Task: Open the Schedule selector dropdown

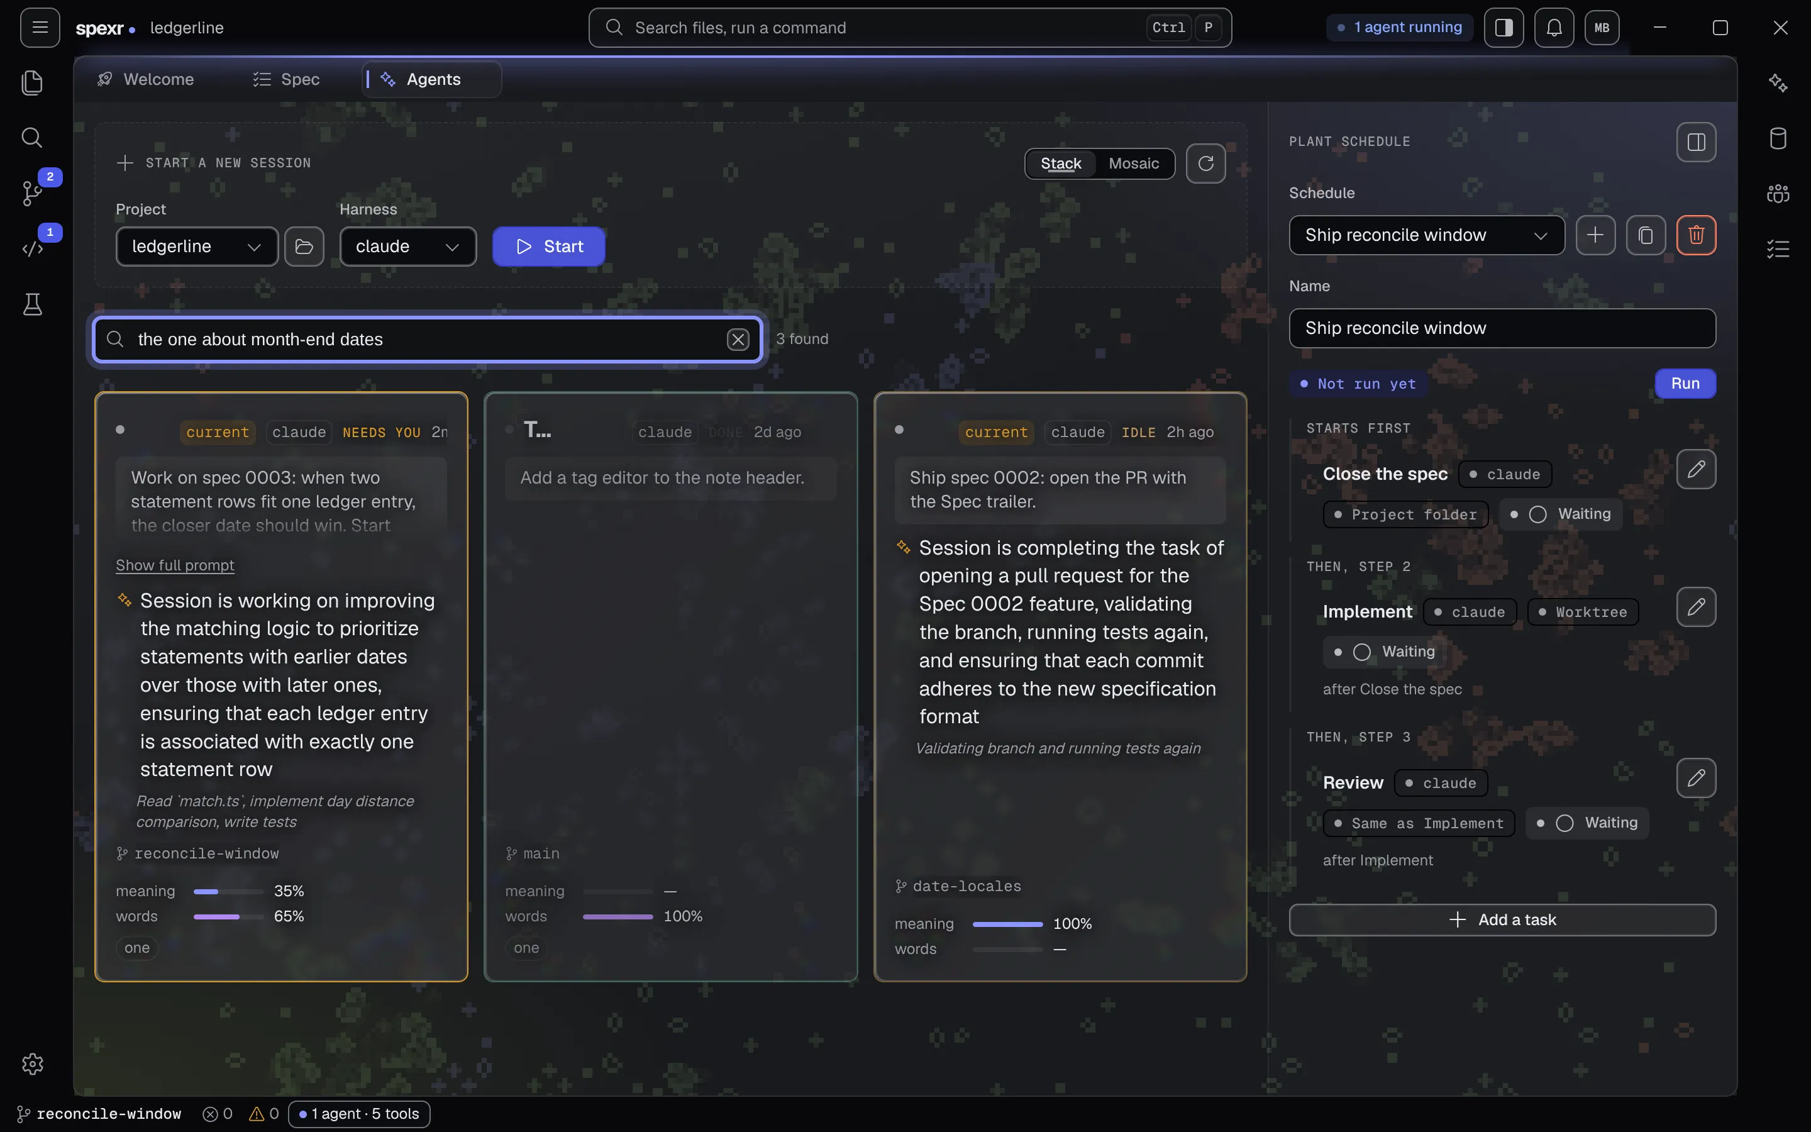Action: coord(1426,235)
